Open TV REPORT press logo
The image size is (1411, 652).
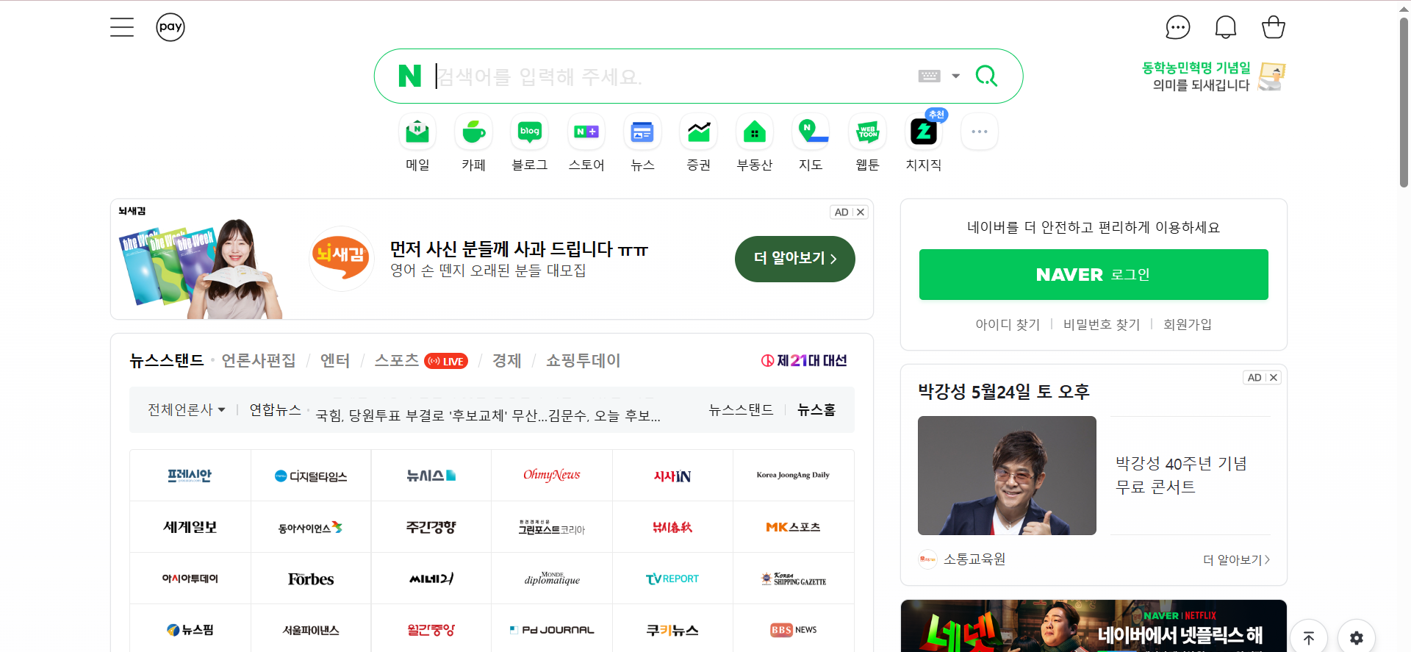pyautogui.click(x=672, y=578)
